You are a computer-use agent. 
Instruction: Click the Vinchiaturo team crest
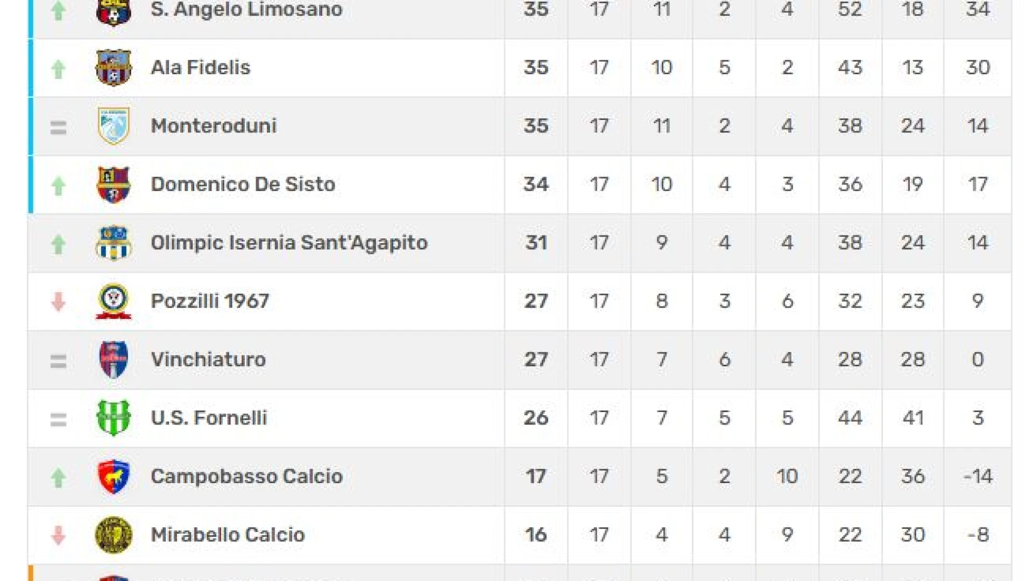point(114,360)
